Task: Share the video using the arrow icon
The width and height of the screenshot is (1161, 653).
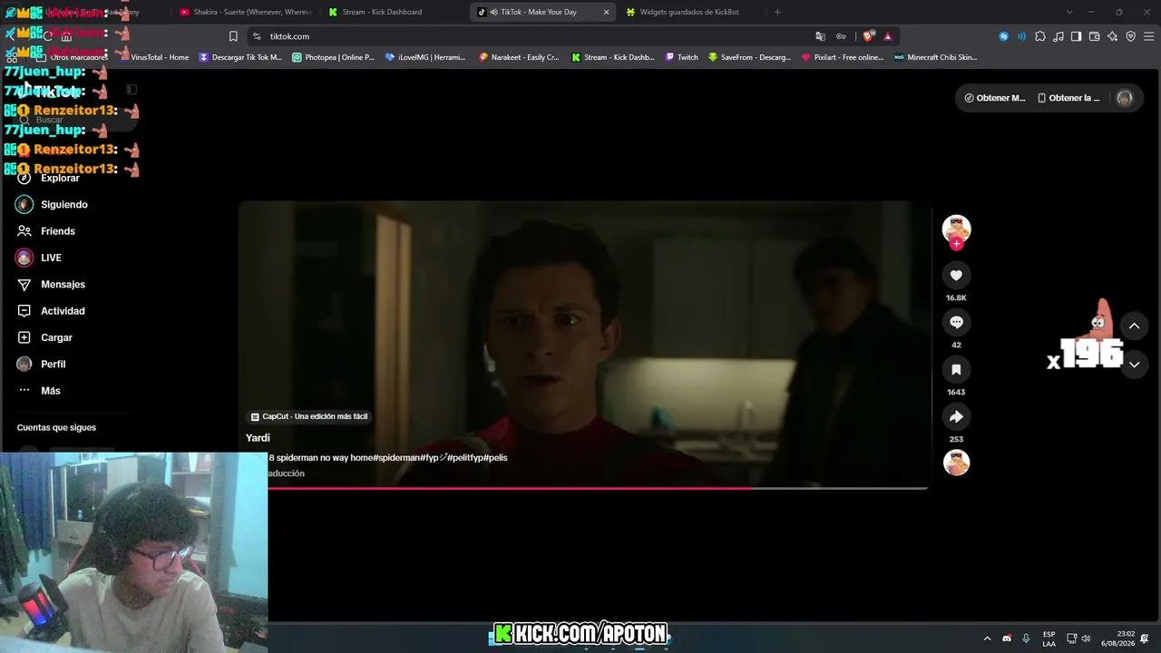Action: tap(956, 416)
